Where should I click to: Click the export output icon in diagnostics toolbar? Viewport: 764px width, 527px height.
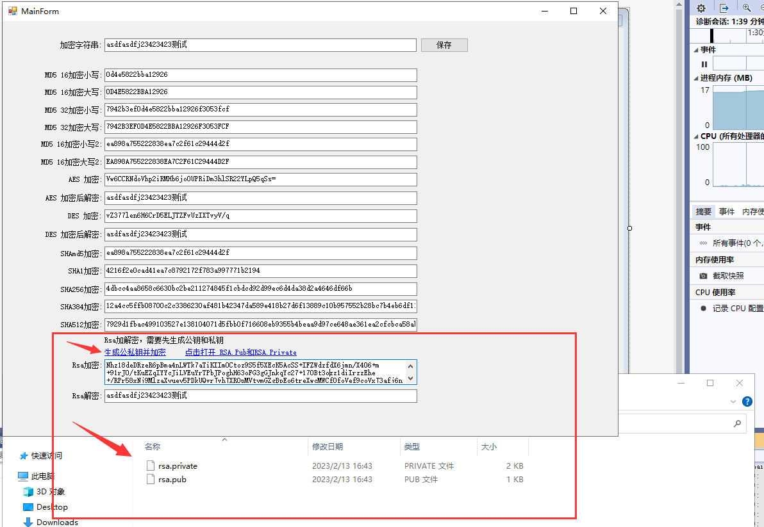pos(724,8)
